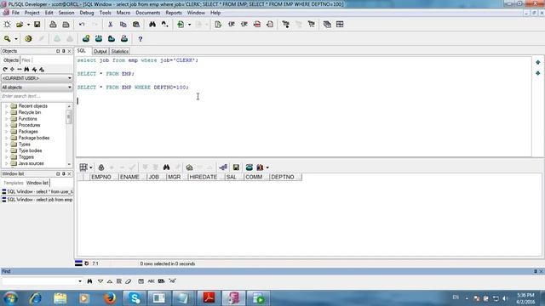Expand the Open button's dropdown arrow

28,25
